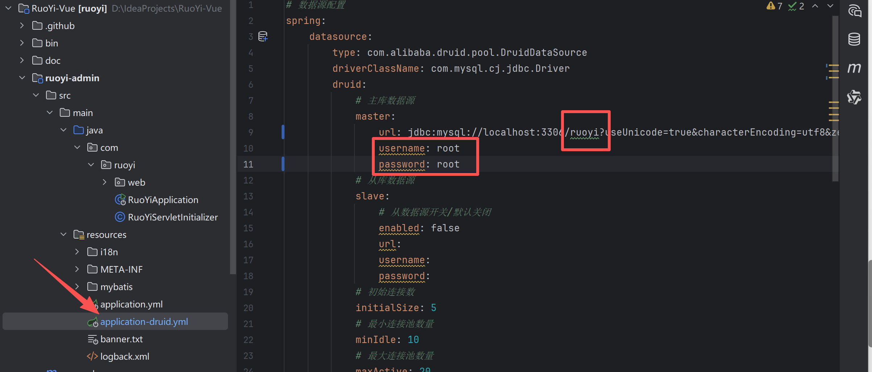
Task: Click 'password: root' on line 11
Action: (x=419, y=164)
